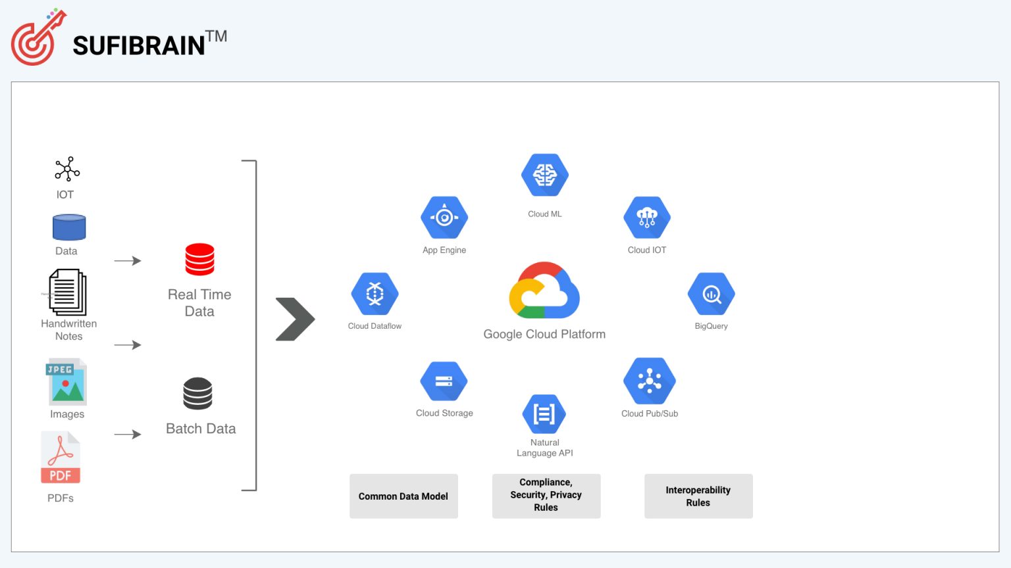Select the "IOT" label under network icon
Image resolution: width=1011 pixels, height=568 pixels.
point(65,195)
